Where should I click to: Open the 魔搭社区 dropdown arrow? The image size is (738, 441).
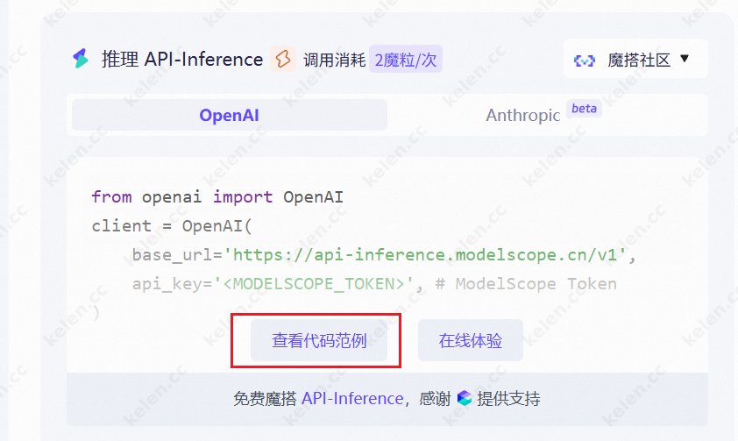click(685, 59)
